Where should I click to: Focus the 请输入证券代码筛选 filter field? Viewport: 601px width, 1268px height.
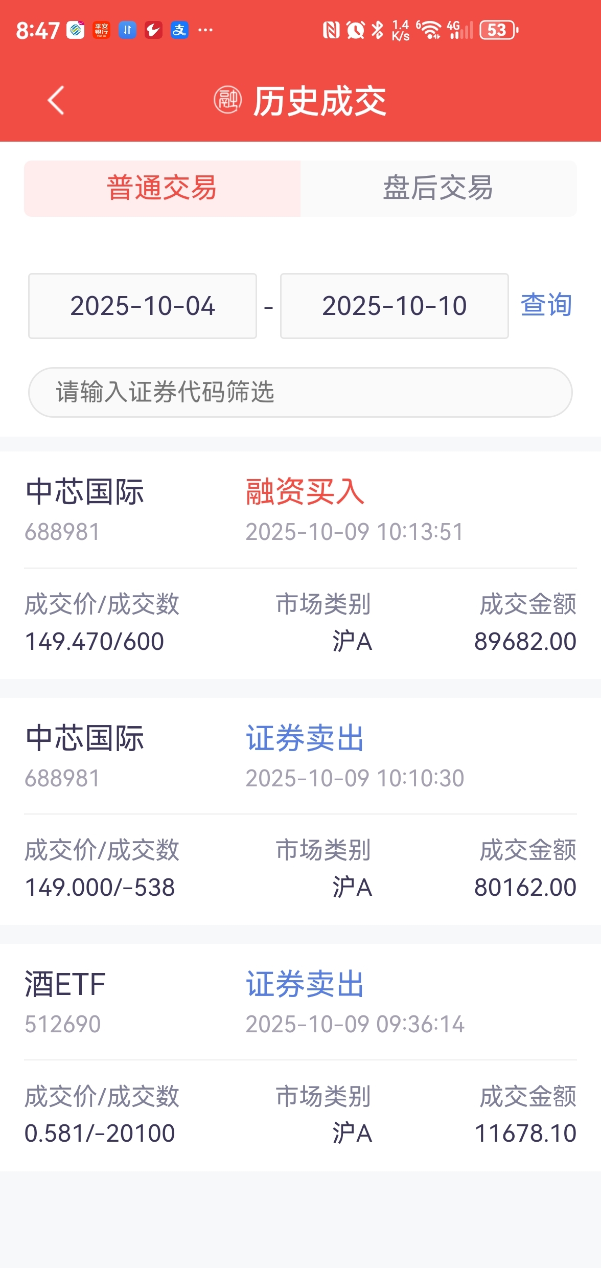(x=300, y=392)
